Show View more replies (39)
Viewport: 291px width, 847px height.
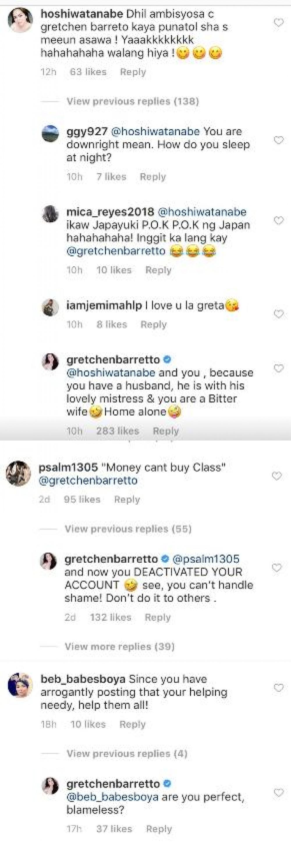(x=120, y=647)
